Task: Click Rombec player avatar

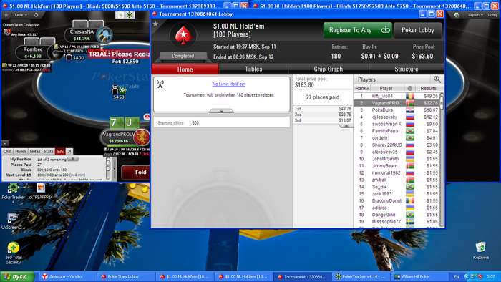Action: pos(55,53)
